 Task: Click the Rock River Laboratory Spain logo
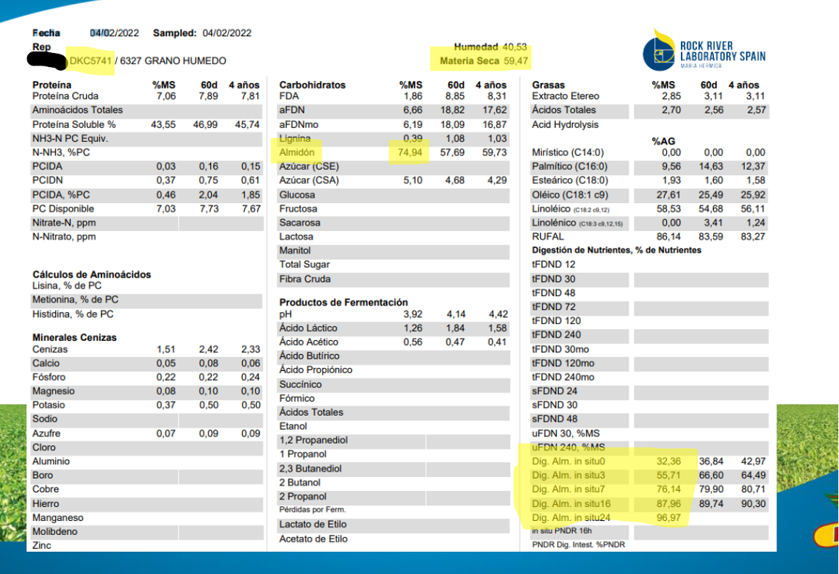point(704,50)
